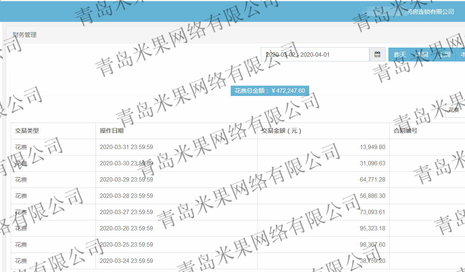Viewport: 465px width, 272px height.
Task: Open the 花费 transaction type dropdown
Action: [455, 110]
